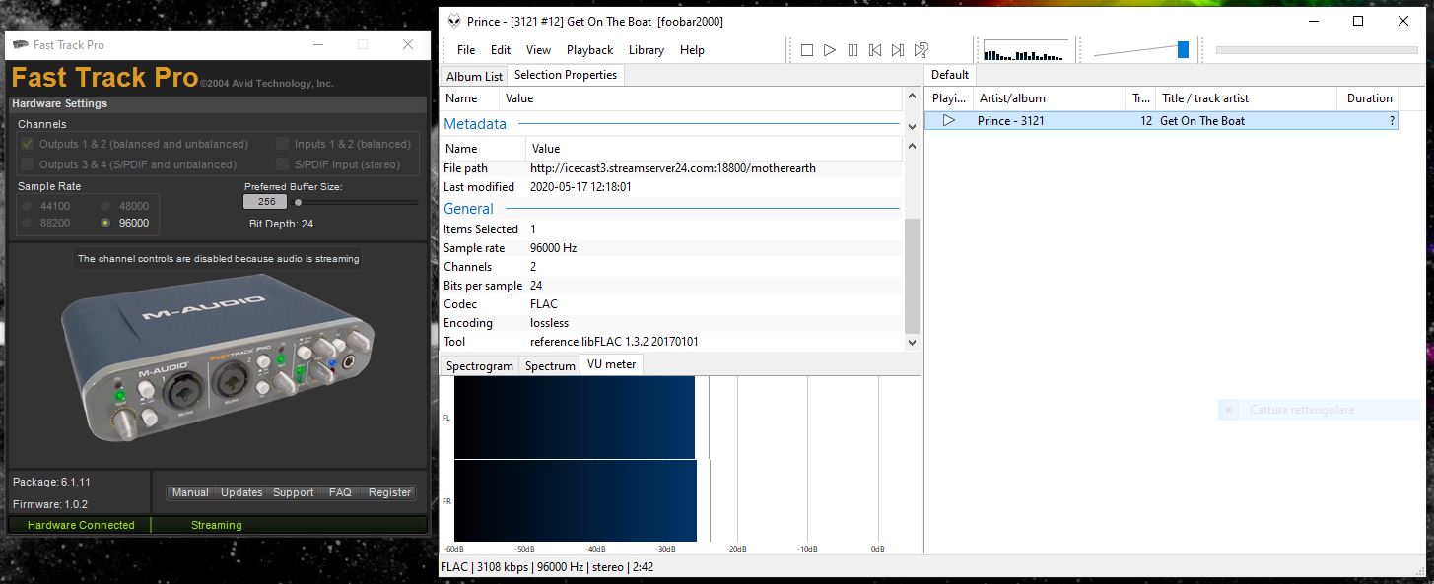Click the Fast Track Pro title bar icon
Viewport: 1434px width, 584px height.
[x=20, y=45]
